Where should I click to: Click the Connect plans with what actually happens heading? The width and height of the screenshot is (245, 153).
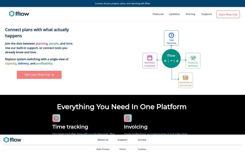pos(37,33)
